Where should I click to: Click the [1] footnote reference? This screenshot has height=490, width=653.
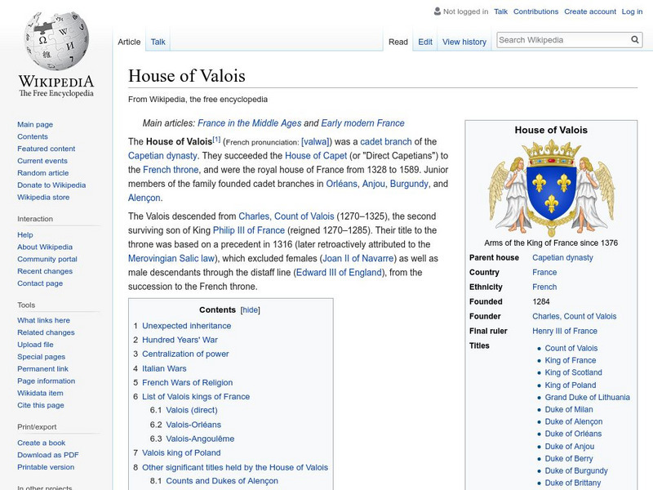point(216,140)
